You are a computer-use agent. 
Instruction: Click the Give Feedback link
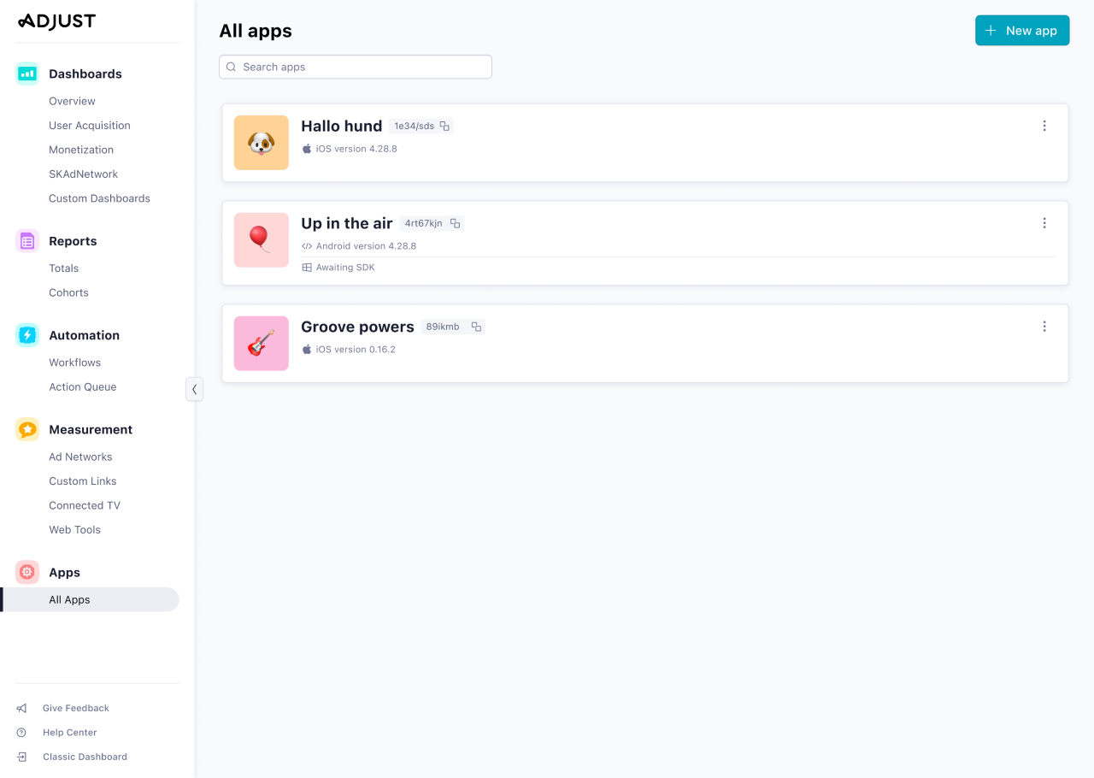tap(75, 708)
